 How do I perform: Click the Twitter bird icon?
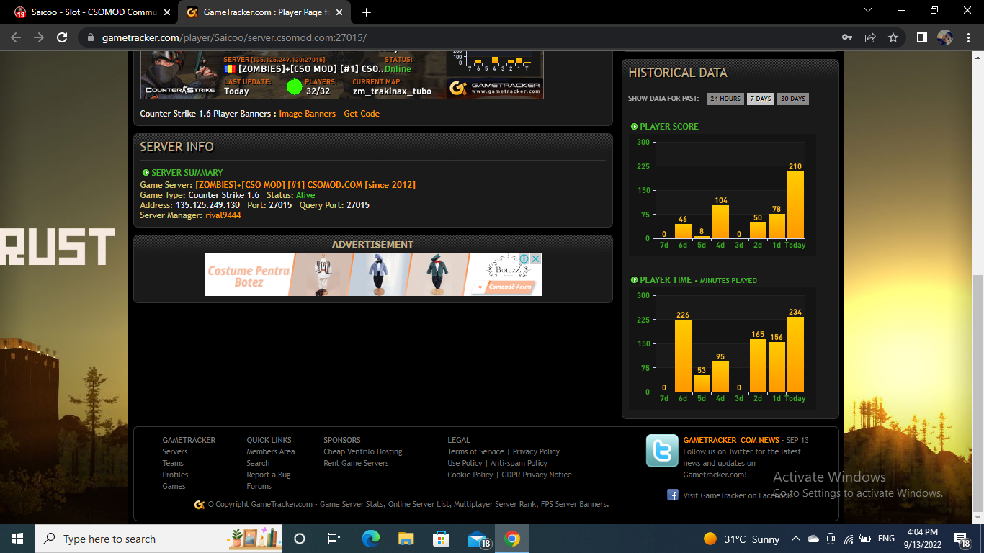[x=661, y=451]
